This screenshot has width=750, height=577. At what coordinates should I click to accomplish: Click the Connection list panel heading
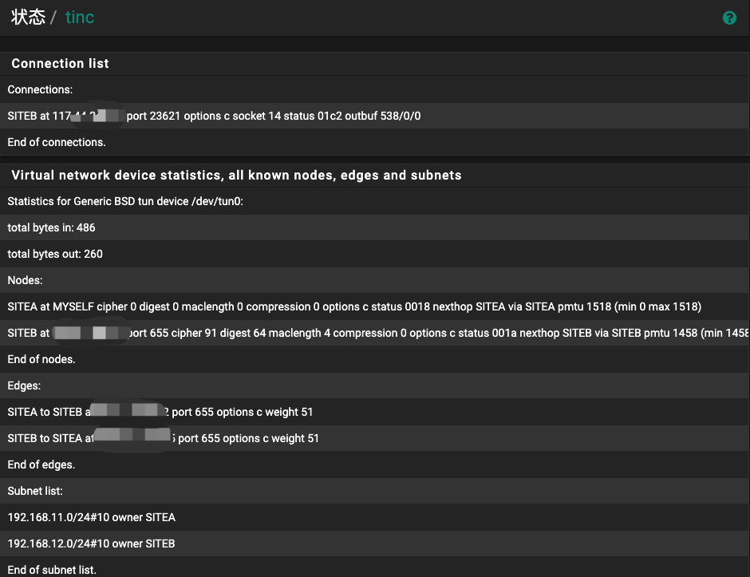(x=61, y=64)
